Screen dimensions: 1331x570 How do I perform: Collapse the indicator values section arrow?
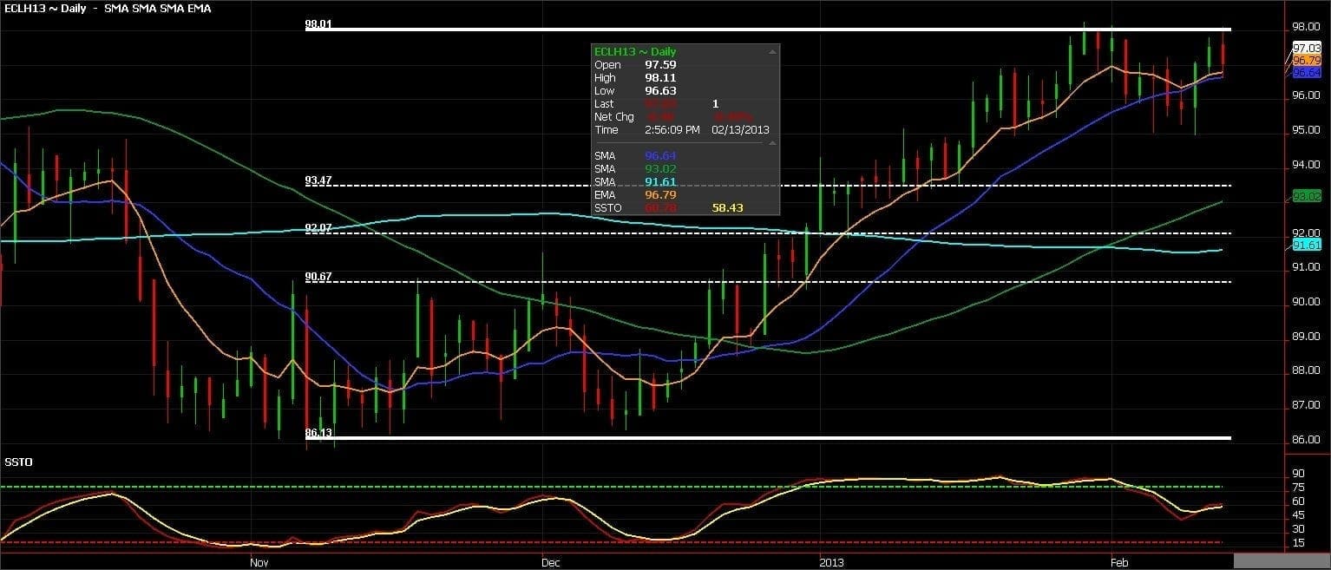(x=771, y=143)
